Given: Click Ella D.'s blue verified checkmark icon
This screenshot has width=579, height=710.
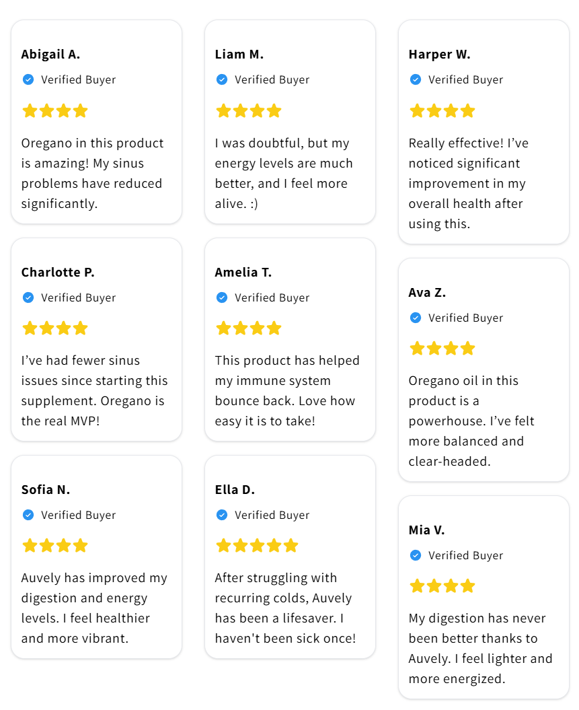Looking at the screenshot, I should tap(222, 515).
